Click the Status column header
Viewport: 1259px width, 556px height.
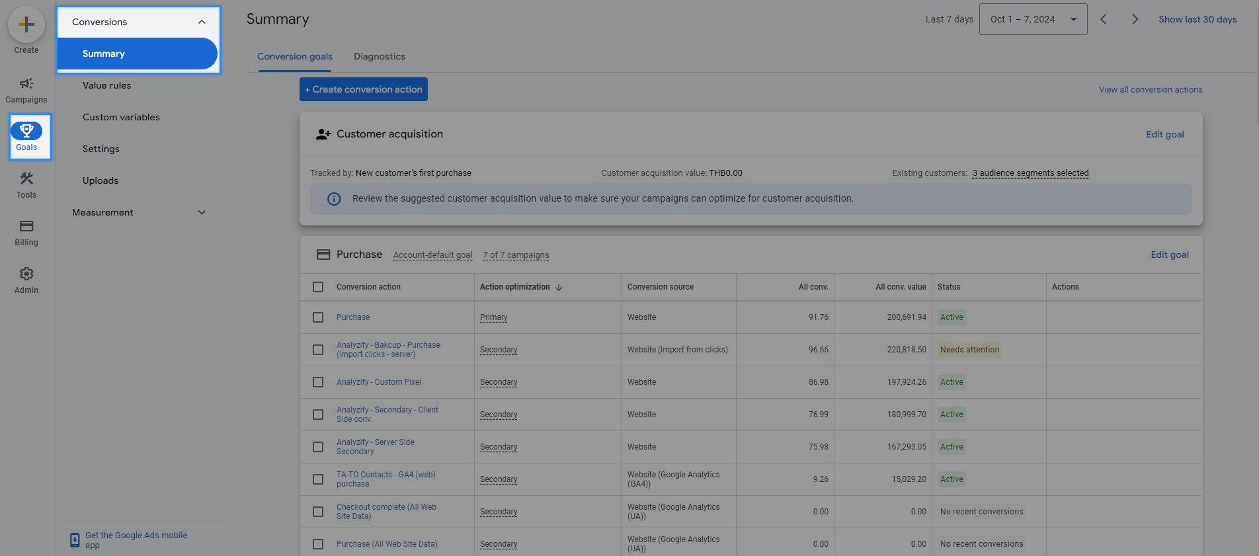point(949,287)
